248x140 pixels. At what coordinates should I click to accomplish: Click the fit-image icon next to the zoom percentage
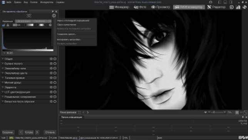coord(237,112)
